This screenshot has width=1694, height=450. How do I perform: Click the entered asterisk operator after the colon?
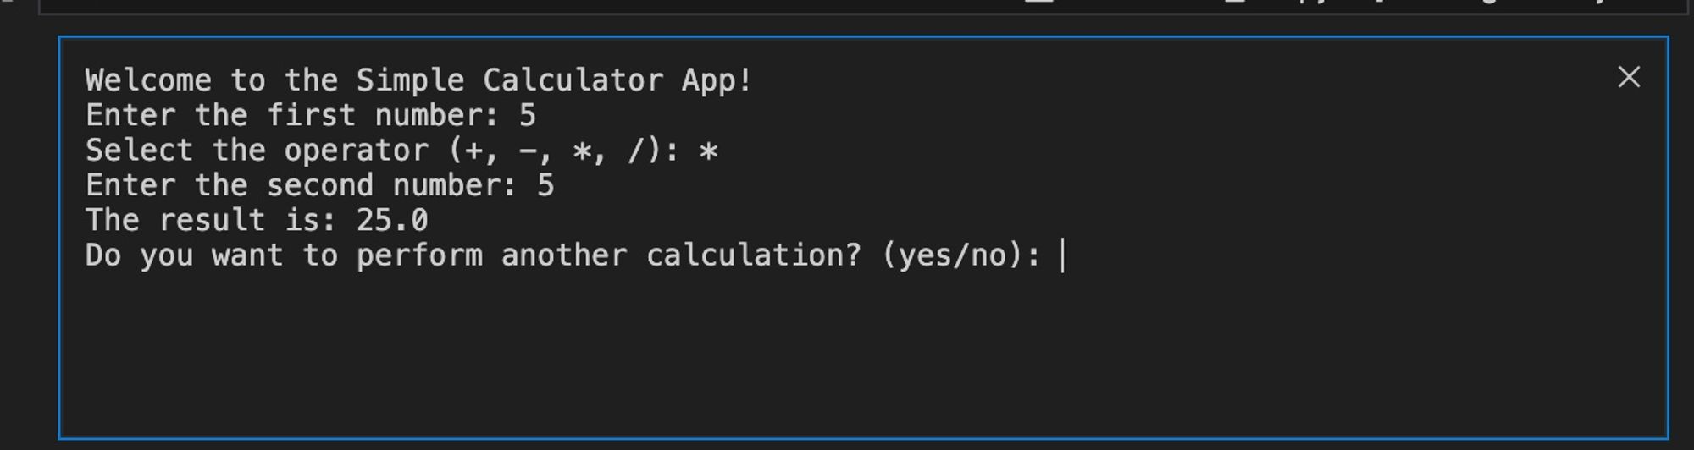[x=708, y=151]
